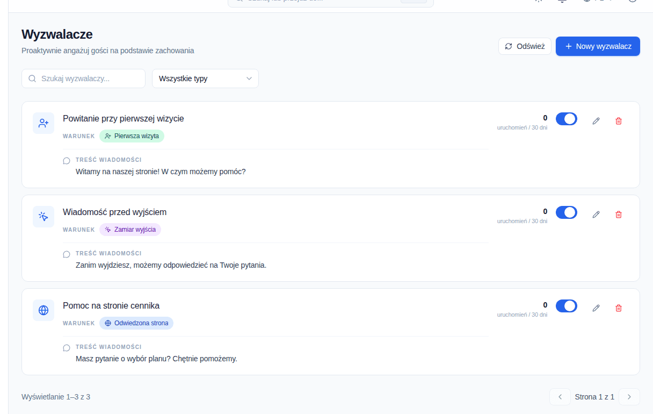Edit the Powitanie przy pierwszej wizycie trigger
This screenshot has width=653, height=414.
[596, 121]
